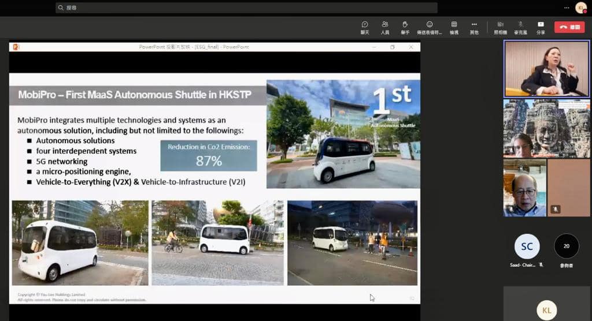Click the '1st' MaaS shuttle hero photo

tap(343, 134)
